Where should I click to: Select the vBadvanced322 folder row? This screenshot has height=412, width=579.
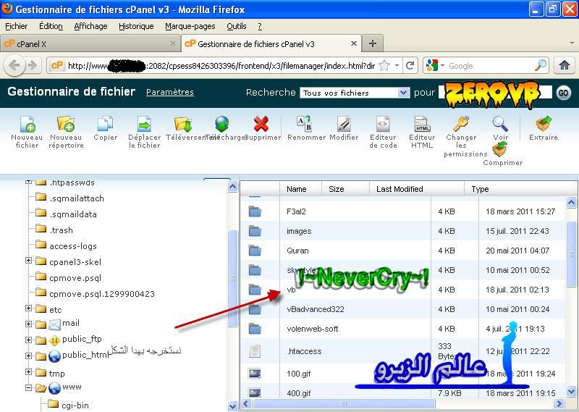402,309
